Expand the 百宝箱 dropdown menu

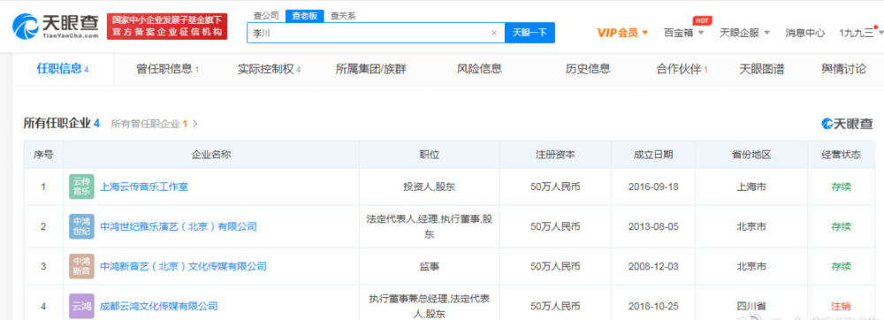[x=684, y=33]
